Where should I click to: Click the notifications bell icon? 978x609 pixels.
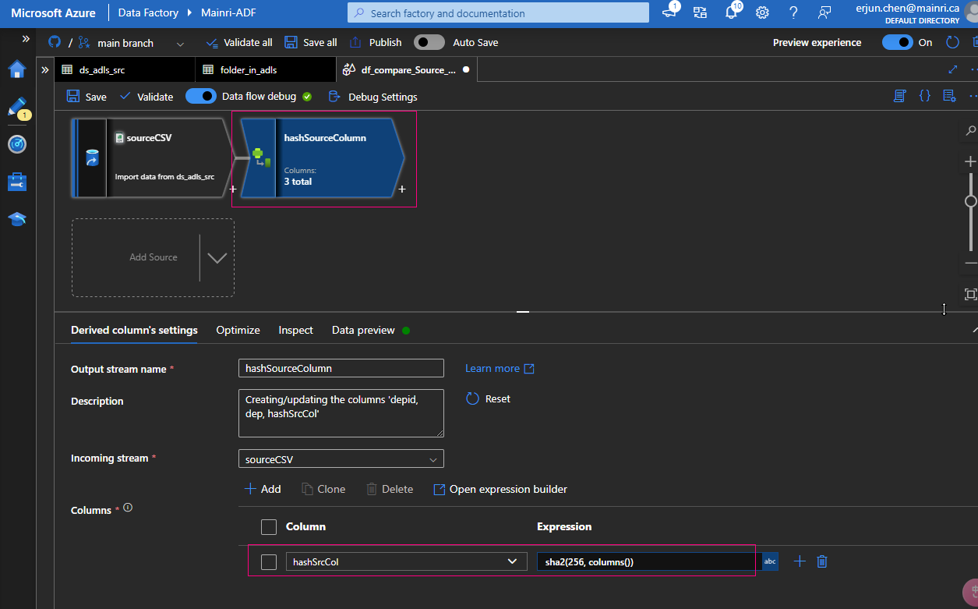pos(731,12)
